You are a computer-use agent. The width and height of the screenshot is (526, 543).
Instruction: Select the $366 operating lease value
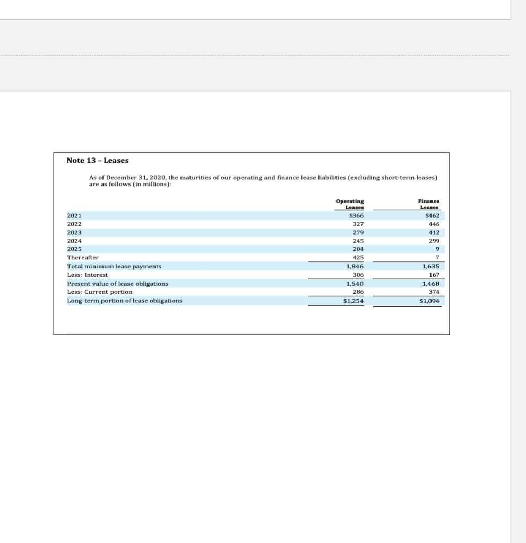pyautogui.click(x=355, y=215)
